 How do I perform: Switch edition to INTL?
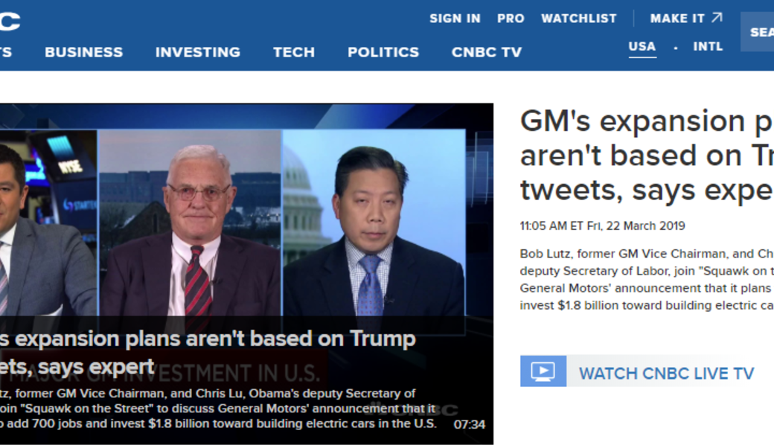click(708, 45)
